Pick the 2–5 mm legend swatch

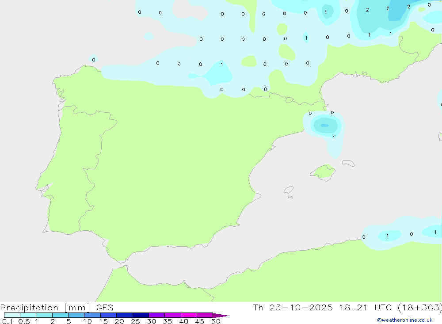60,315
